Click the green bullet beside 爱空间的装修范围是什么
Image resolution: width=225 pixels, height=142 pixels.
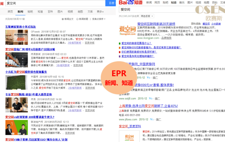120,43
